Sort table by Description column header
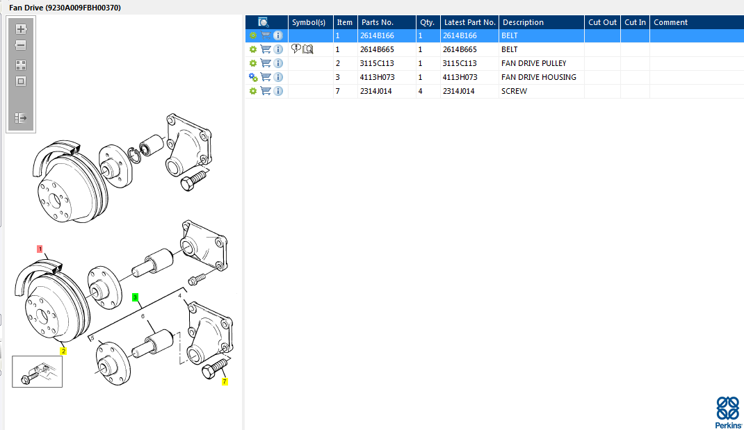 pyautogui.click(x=523, y=22)
